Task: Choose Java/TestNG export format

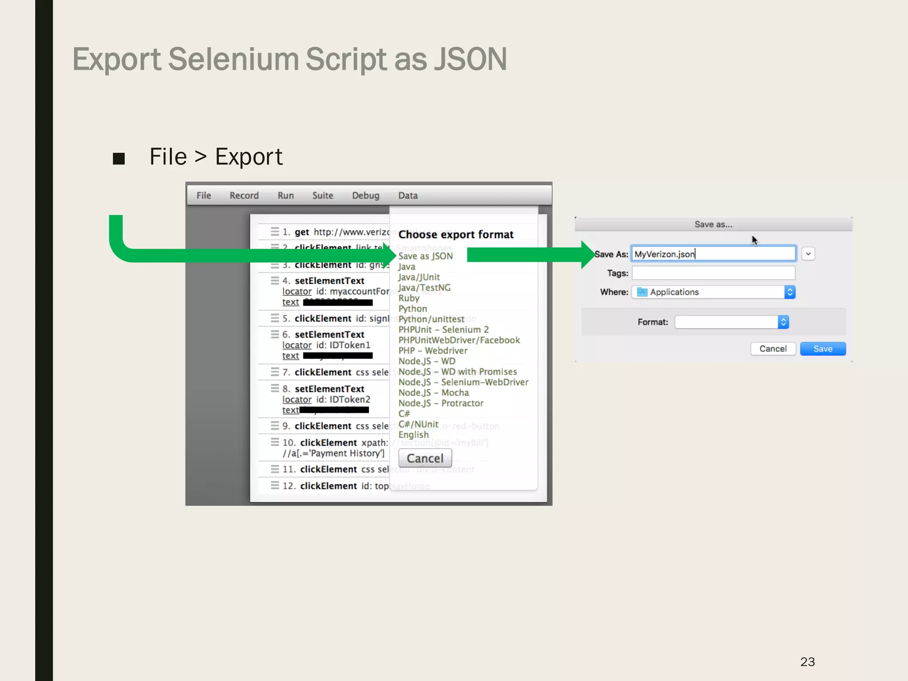Action: (424, 288)
